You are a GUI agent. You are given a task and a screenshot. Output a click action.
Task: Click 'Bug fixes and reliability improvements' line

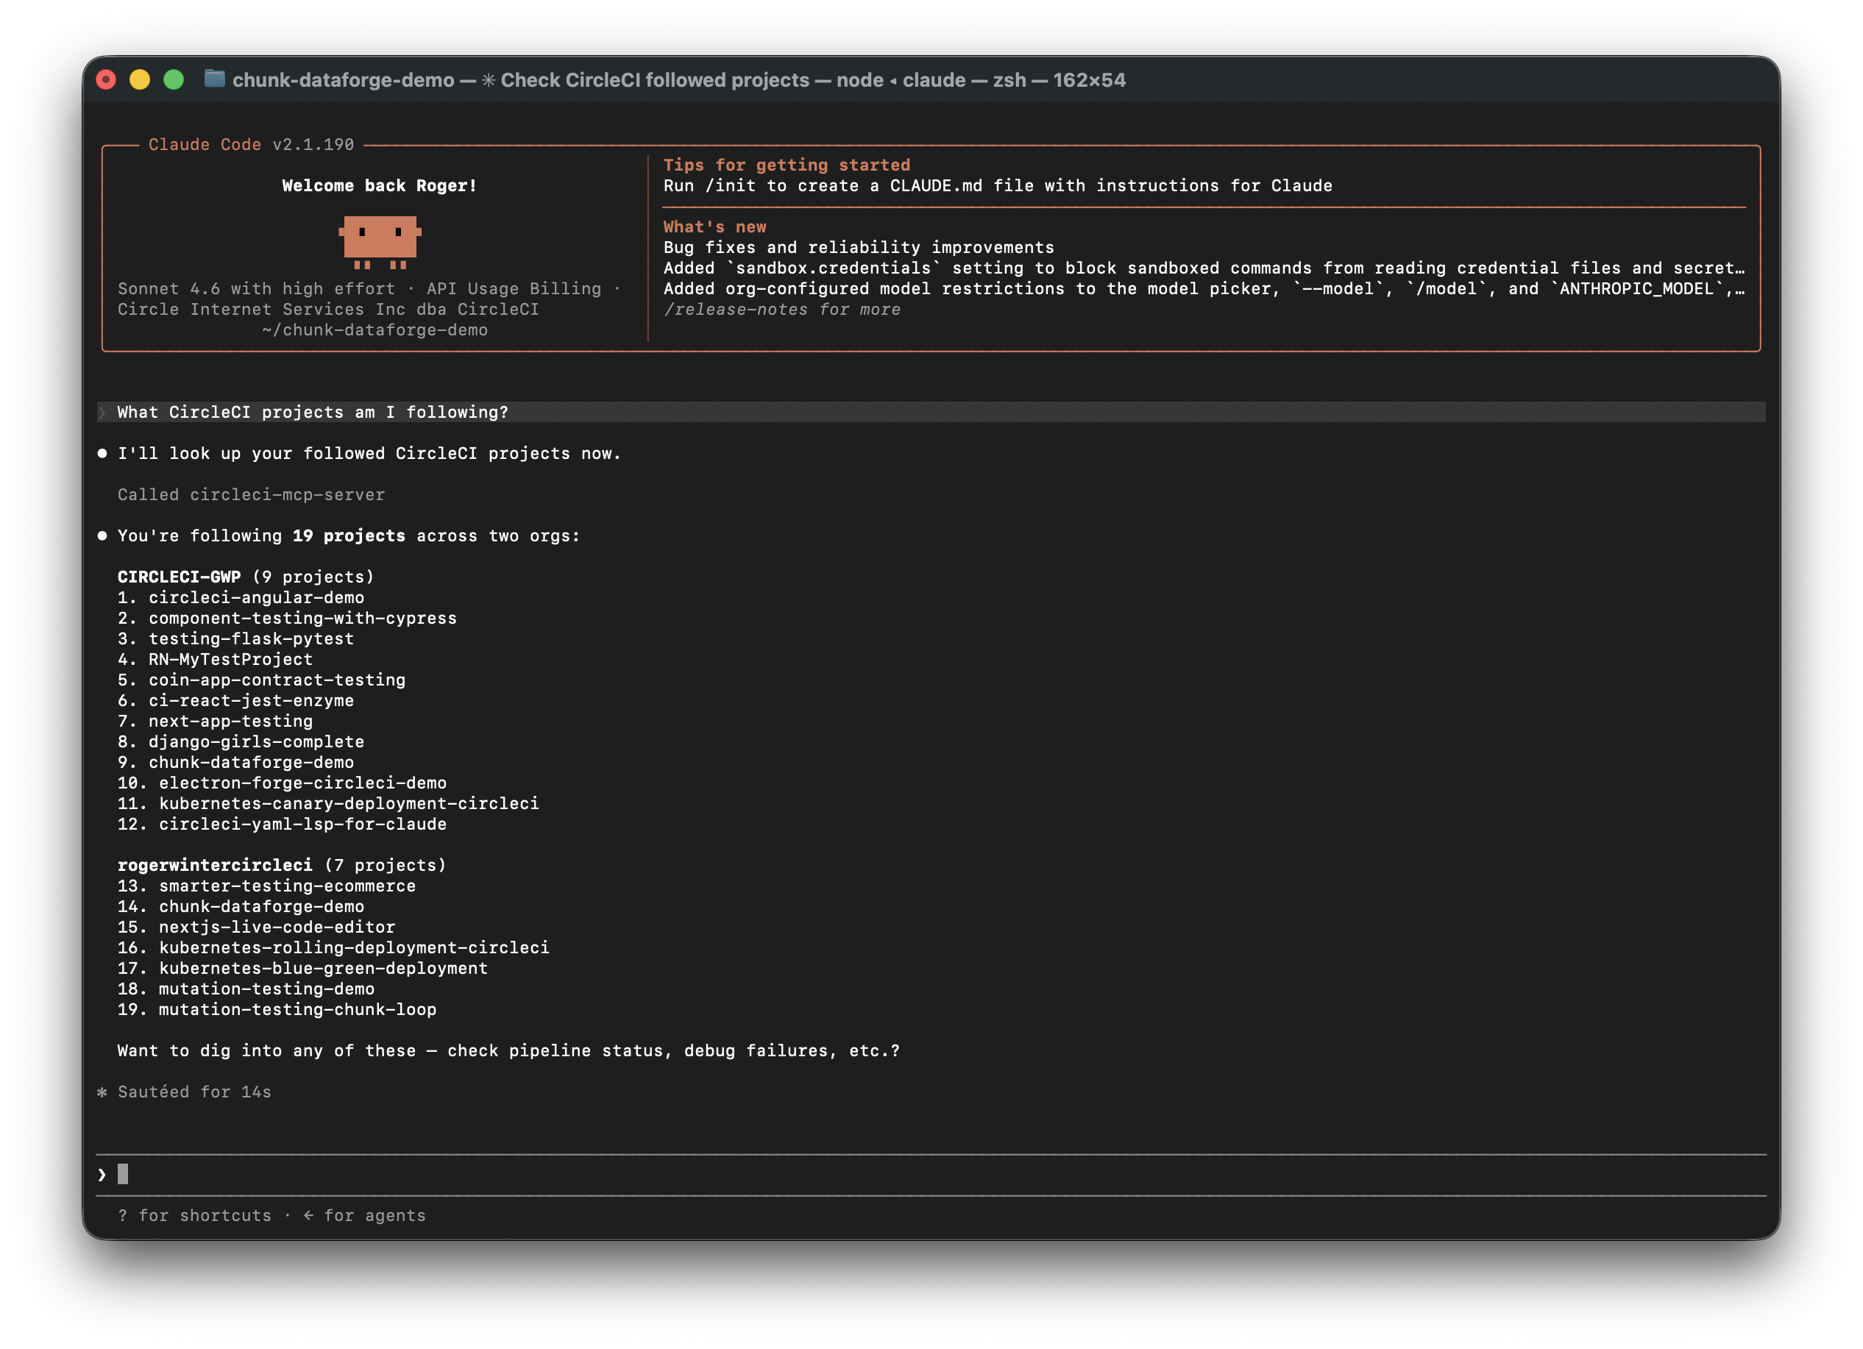pyautogui.click(x=859, y=247)
